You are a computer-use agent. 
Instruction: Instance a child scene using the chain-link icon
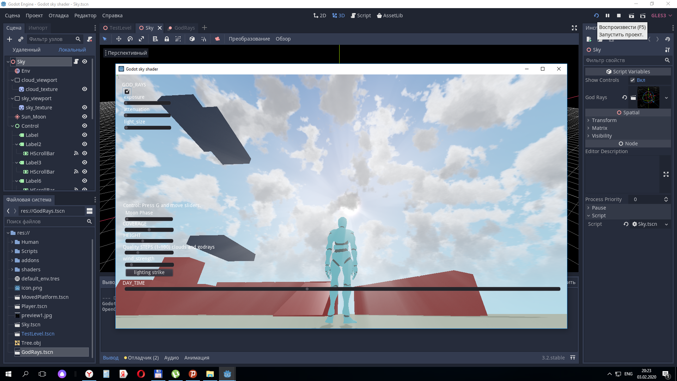[x=20, y=39]
